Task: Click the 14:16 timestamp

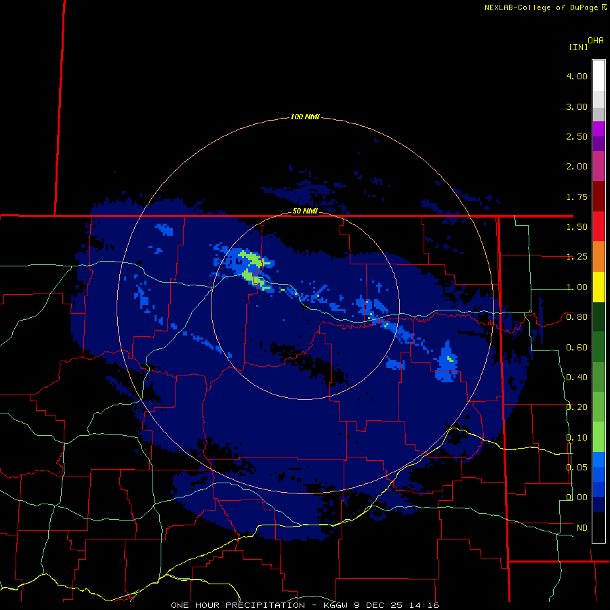Action: pyautogui.click(x=424, y=605)
